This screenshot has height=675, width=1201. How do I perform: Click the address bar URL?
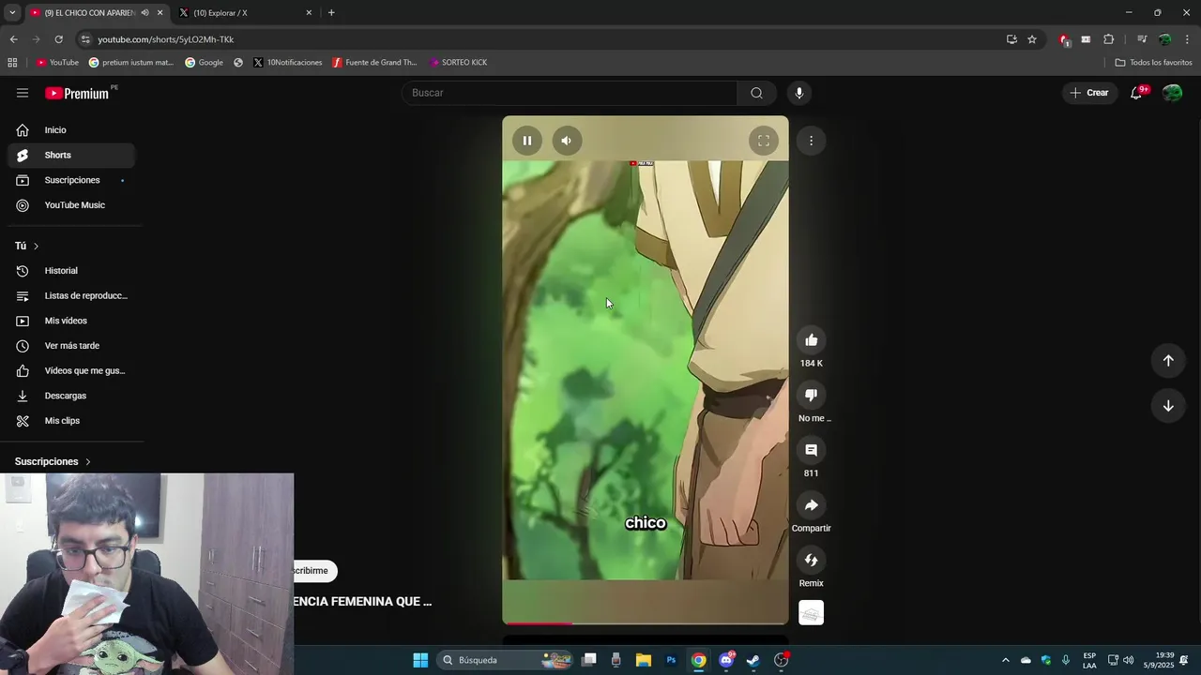tap(165, 39)
